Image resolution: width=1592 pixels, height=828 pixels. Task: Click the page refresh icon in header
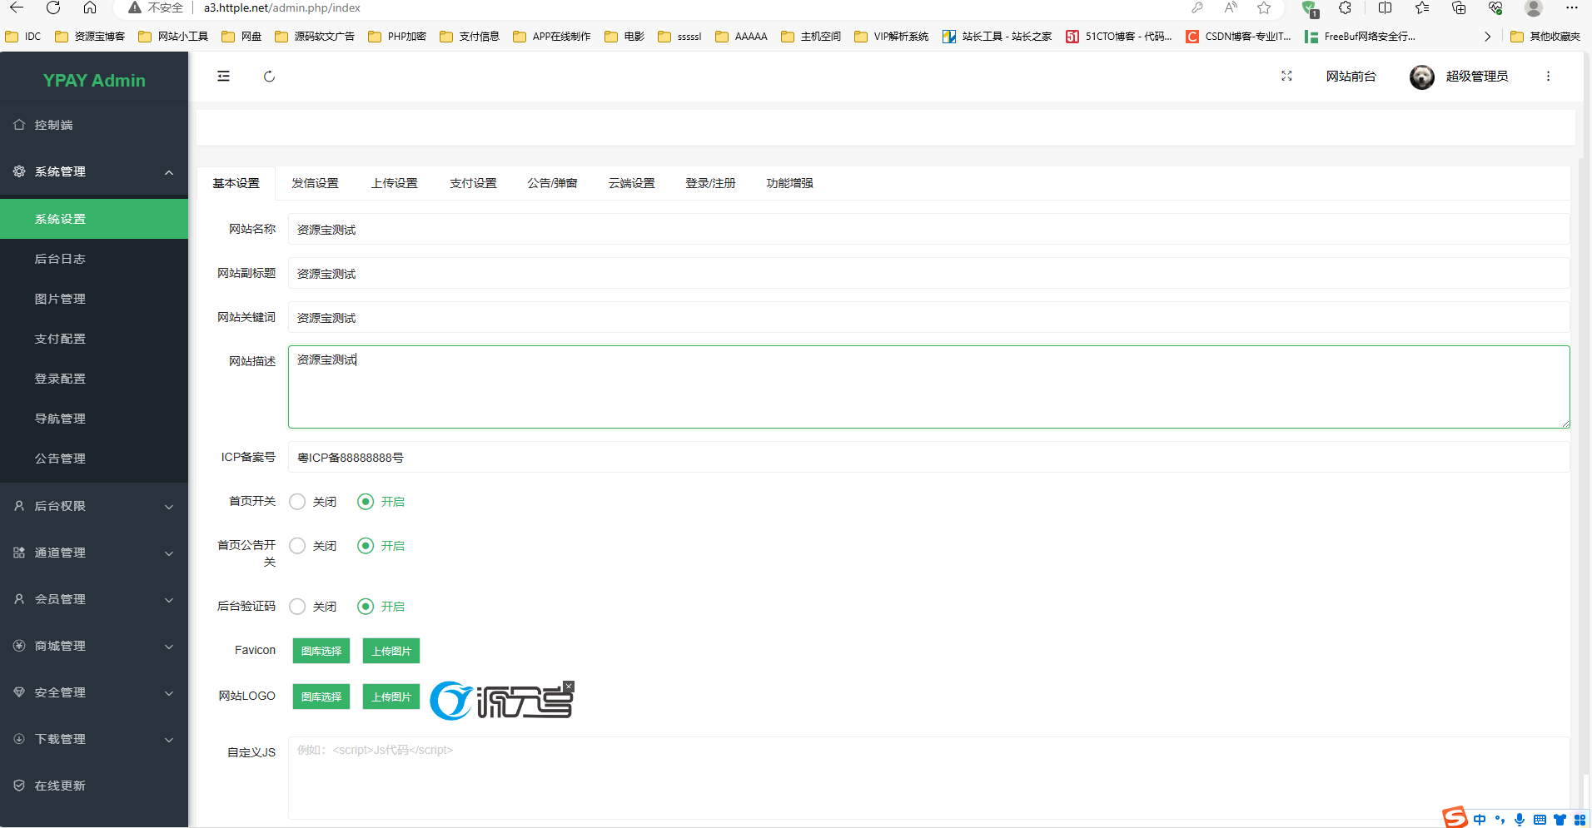click(x=269, y=77)
